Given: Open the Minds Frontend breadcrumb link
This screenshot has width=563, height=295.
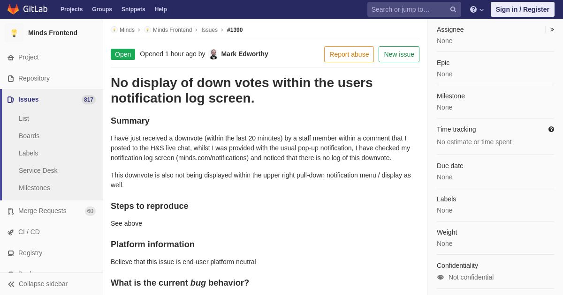Looking at the screenshot, I should click(172, 30).
